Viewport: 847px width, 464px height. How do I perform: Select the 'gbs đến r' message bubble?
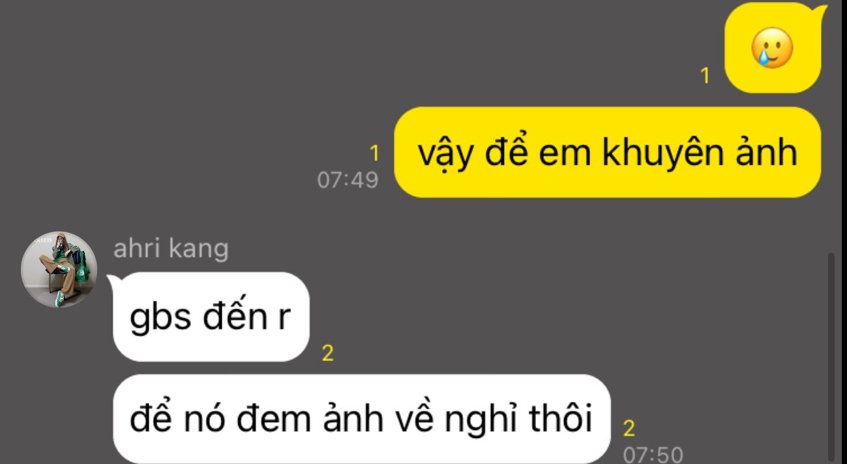click(211, 317)
